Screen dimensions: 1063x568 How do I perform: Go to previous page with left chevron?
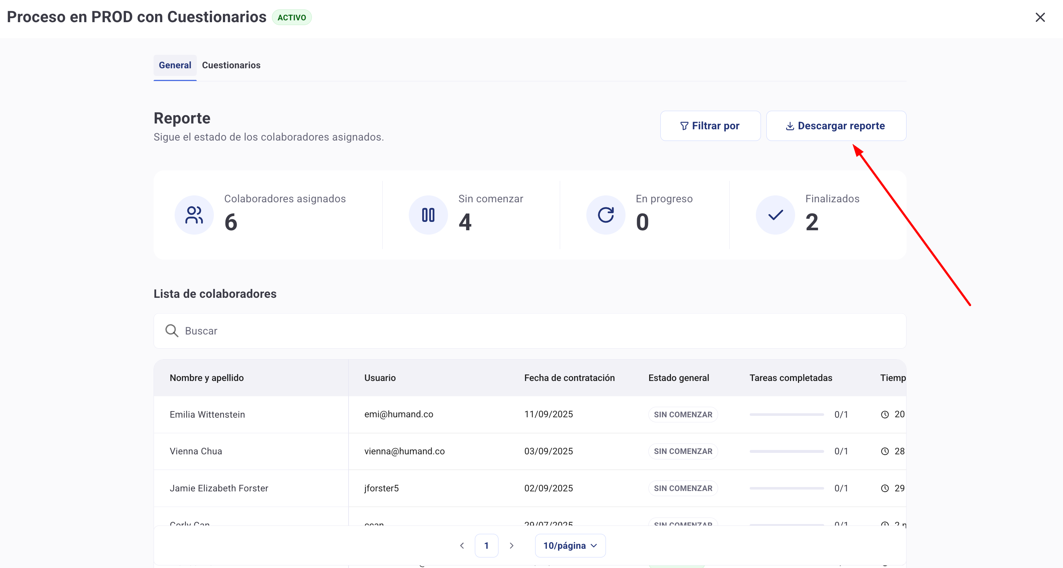click(462, 545)
